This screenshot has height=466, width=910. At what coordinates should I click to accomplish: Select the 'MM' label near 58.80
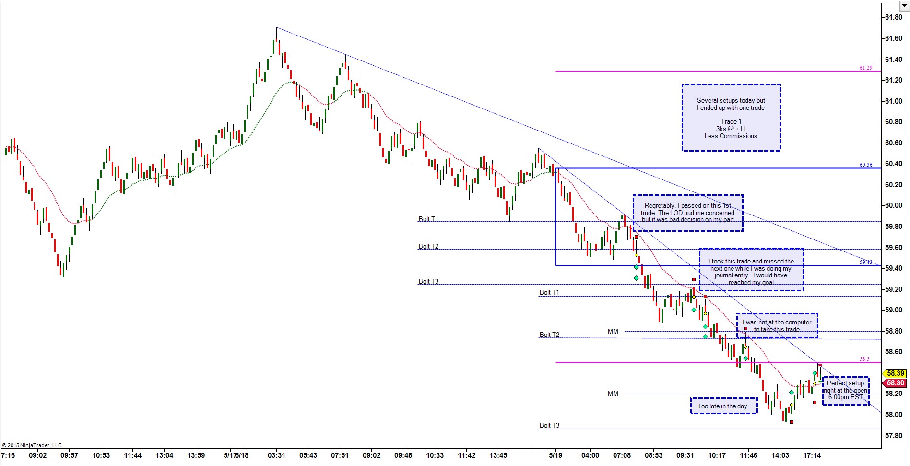click(x=613, y=331)
